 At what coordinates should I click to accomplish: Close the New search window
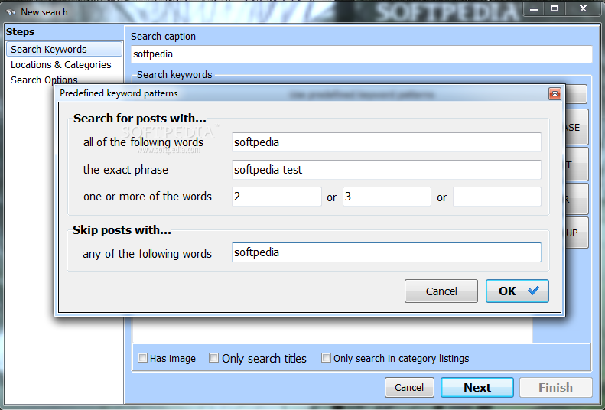click(583, 9)
